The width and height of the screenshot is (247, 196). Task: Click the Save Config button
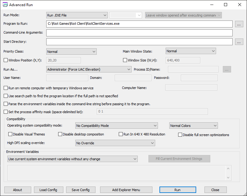[80, 190]
